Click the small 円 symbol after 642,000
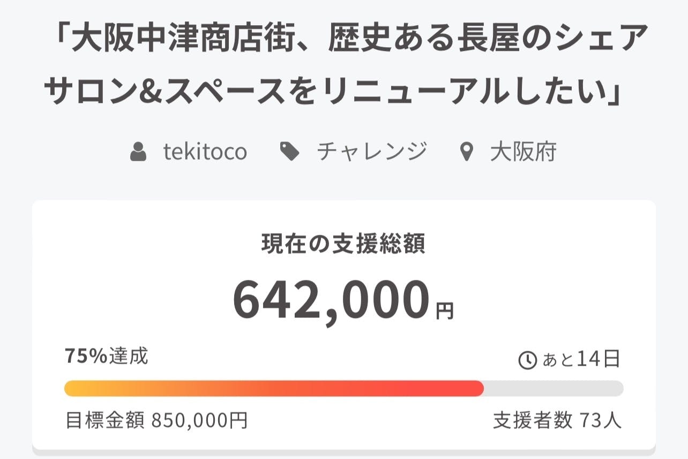688x459 pixels. coord(445,311)
